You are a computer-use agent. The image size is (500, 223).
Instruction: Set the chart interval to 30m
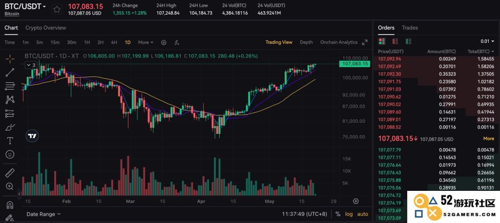pyautogui.click(x=71, y=42)
